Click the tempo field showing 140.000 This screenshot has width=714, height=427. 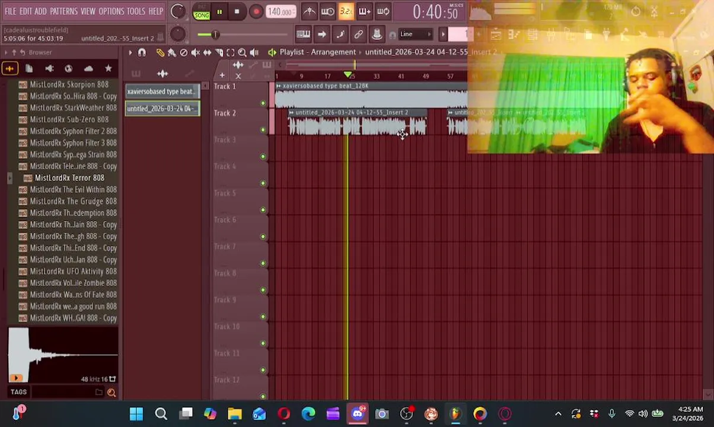pos(280,12)
